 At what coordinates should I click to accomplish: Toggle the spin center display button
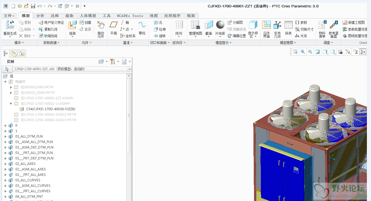click(x=363, y=52)
